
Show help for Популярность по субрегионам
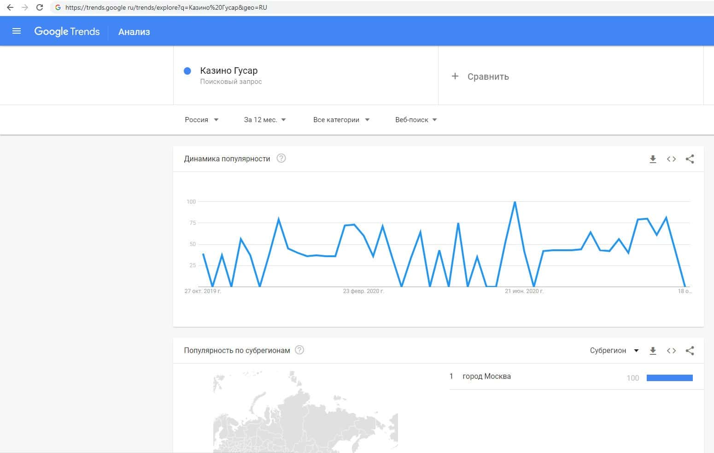tap(299, 350)
